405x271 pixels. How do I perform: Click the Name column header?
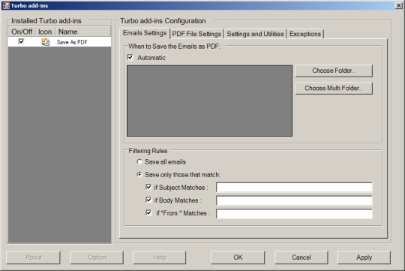pyautogui.click(x=83, y=32)
